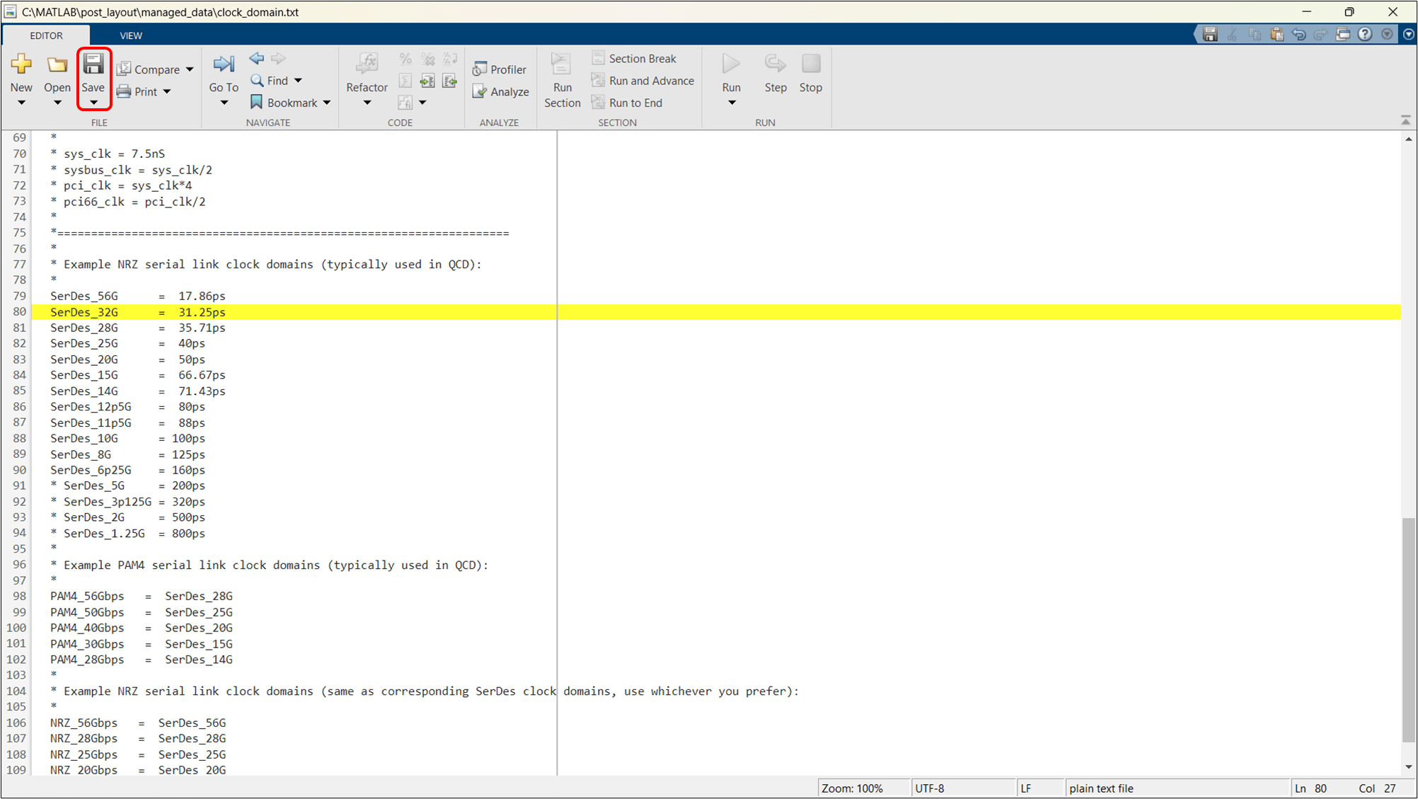Click line 98 PAM4_56Gbps in the editor
This screenshot has height=799, width=1418.
pos(87,597)
